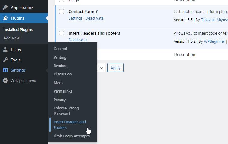228x144 pixels.
Task: Go to Add New plugins page
Action: (x=11, y=38)
